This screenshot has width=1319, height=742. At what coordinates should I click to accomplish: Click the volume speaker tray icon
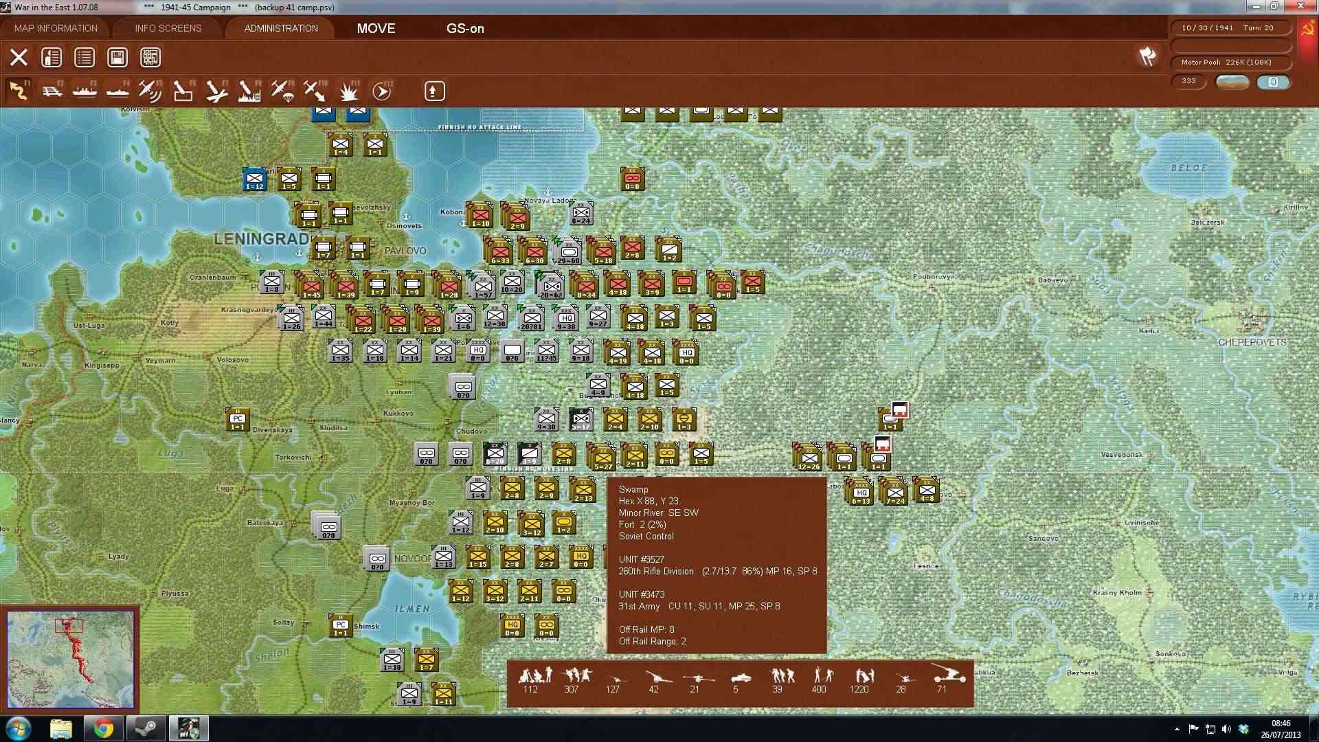pyautogui.click(x=1226, y=729)
